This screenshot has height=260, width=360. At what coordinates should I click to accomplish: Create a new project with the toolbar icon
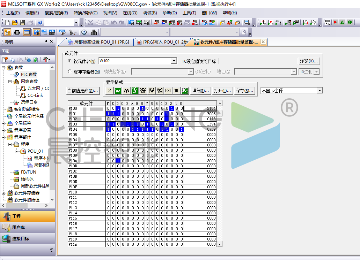(x=7, y=22)
